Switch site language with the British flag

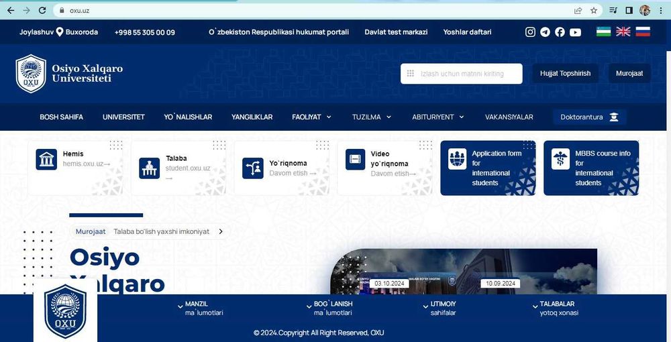(x=623, y=32)
